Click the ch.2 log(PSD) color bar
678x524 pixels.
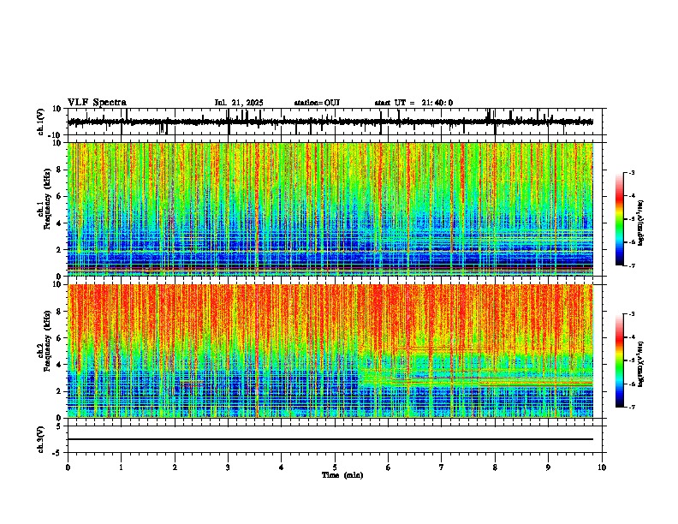(620, 360)
